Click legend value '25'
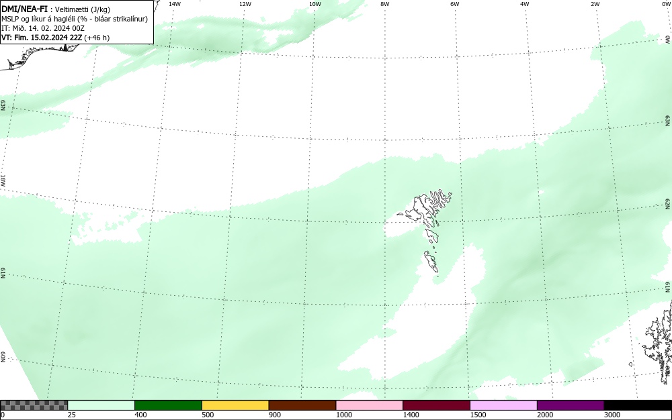Image resolution: width=672 pixels, height=420 pixels. click(x=72, y=415)
